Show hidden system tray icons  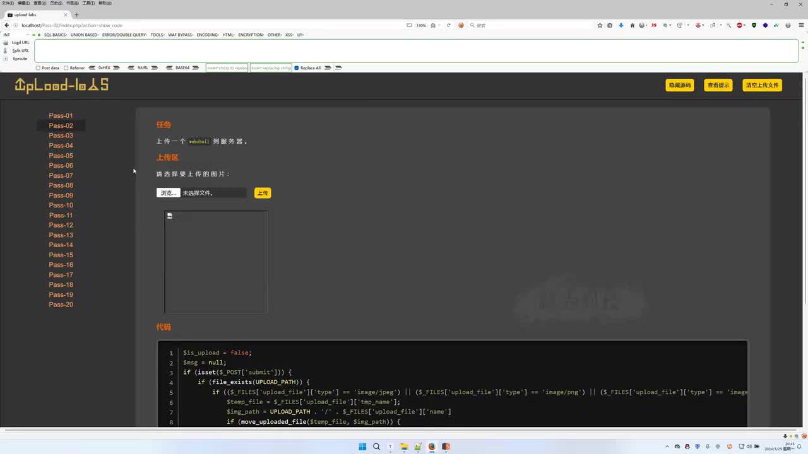[x=668, y=446]
